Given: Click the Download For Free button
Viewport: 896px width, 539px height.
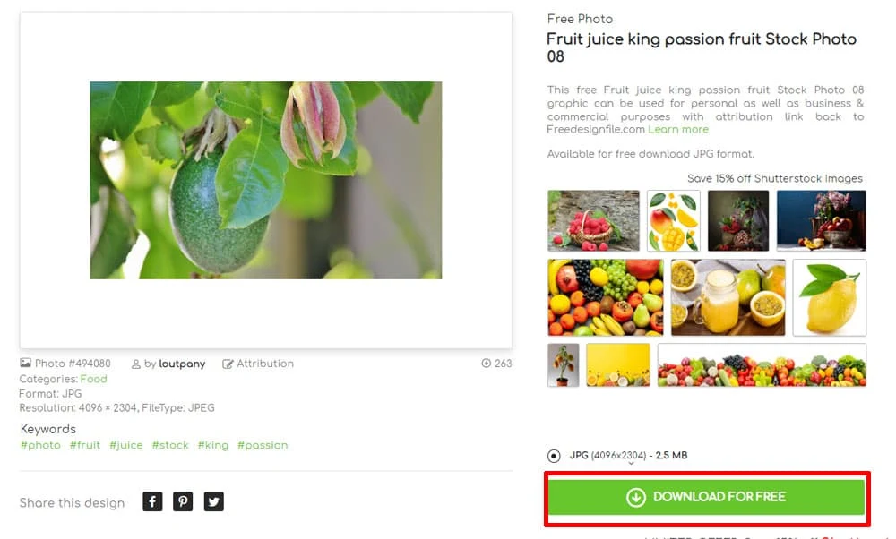Looking at the screenshot, I should 707,497.
